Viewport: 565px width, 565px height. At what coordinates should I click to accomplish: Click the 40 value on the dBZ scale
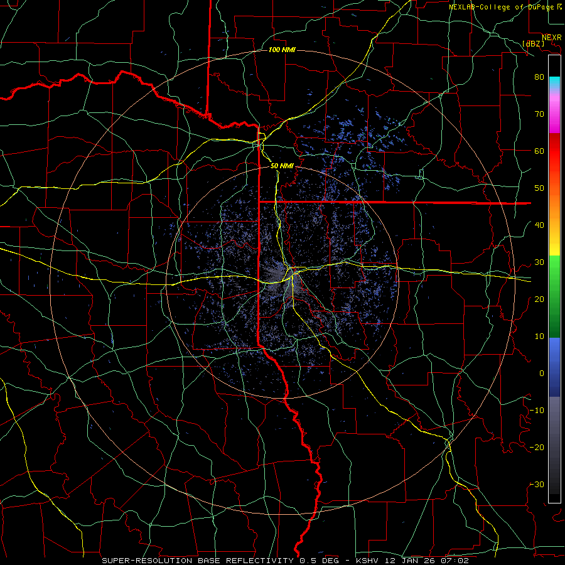click(539, 225)
